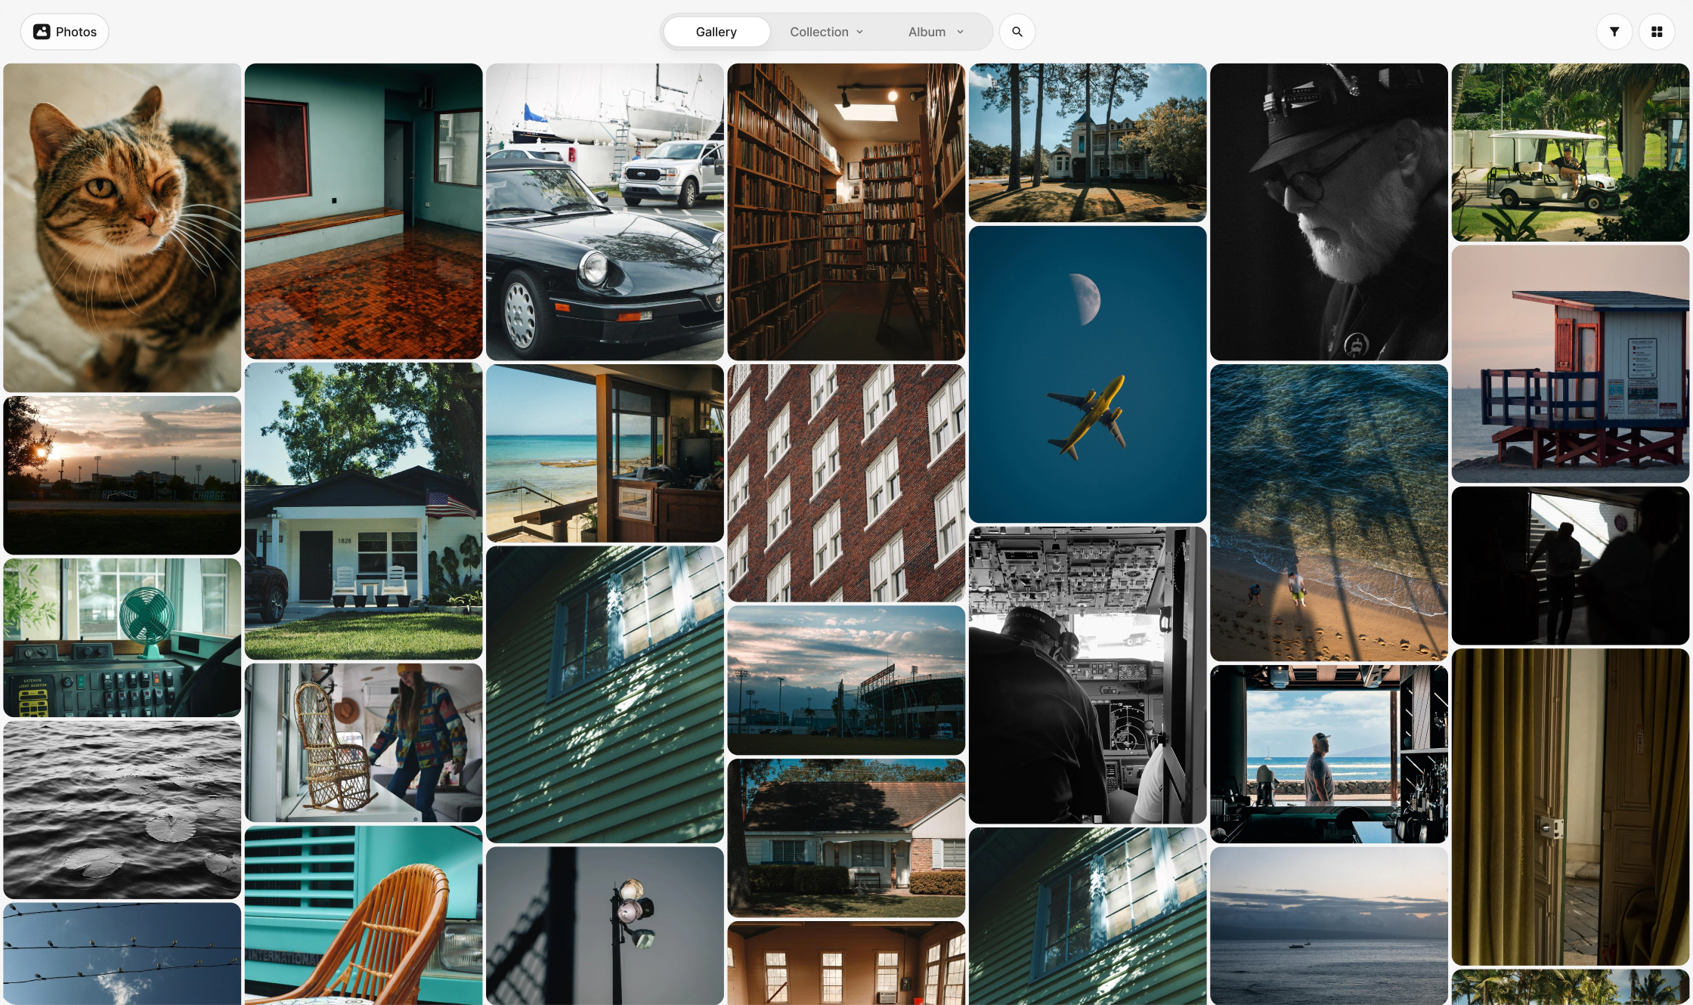Open the Album tab

936,32
